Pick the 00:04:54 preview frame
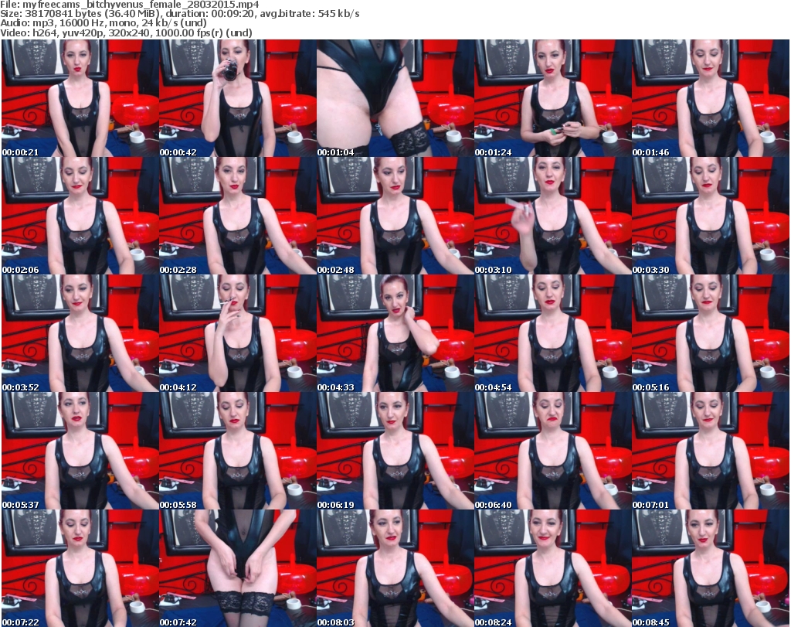 [x=553, y=333]
